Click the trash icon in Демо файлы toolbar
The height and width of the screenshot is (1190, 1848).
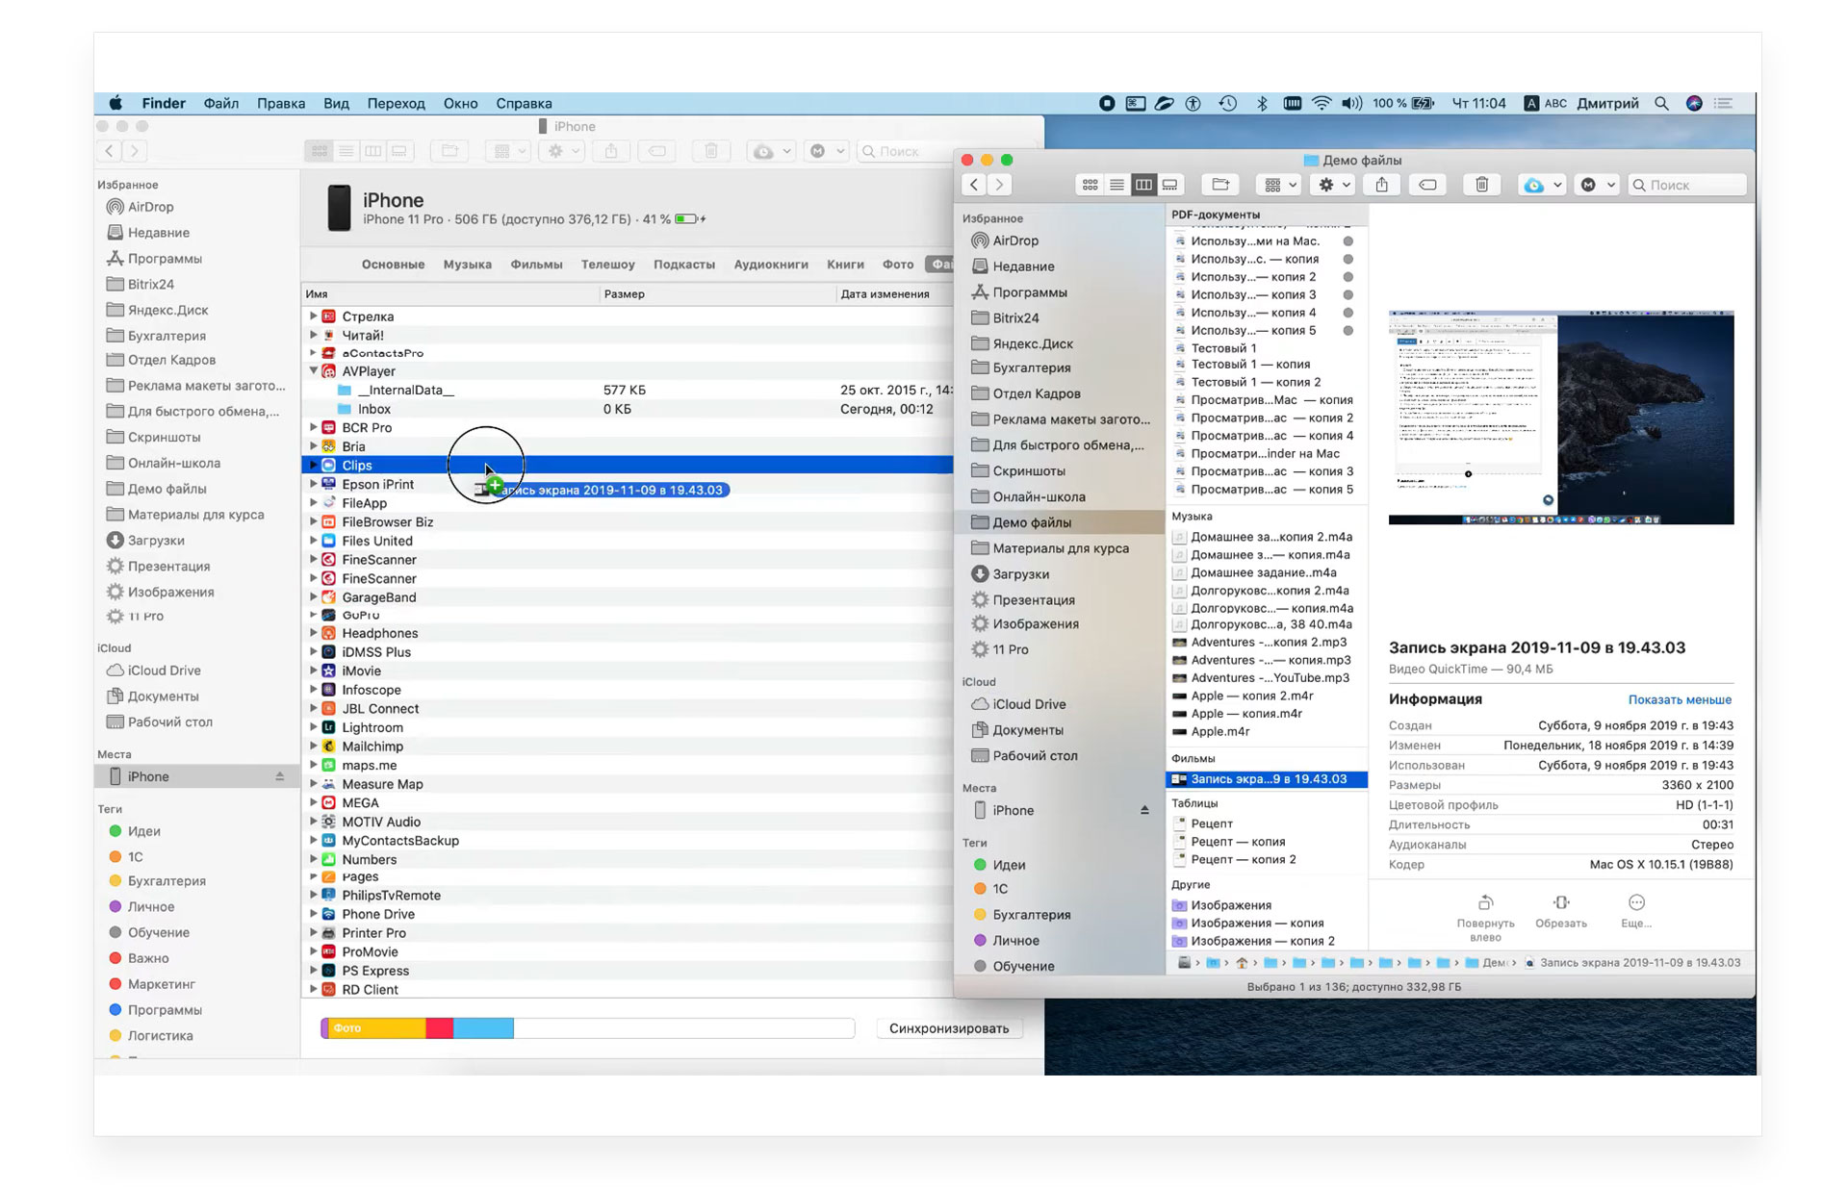click(x=1482, y=185)
